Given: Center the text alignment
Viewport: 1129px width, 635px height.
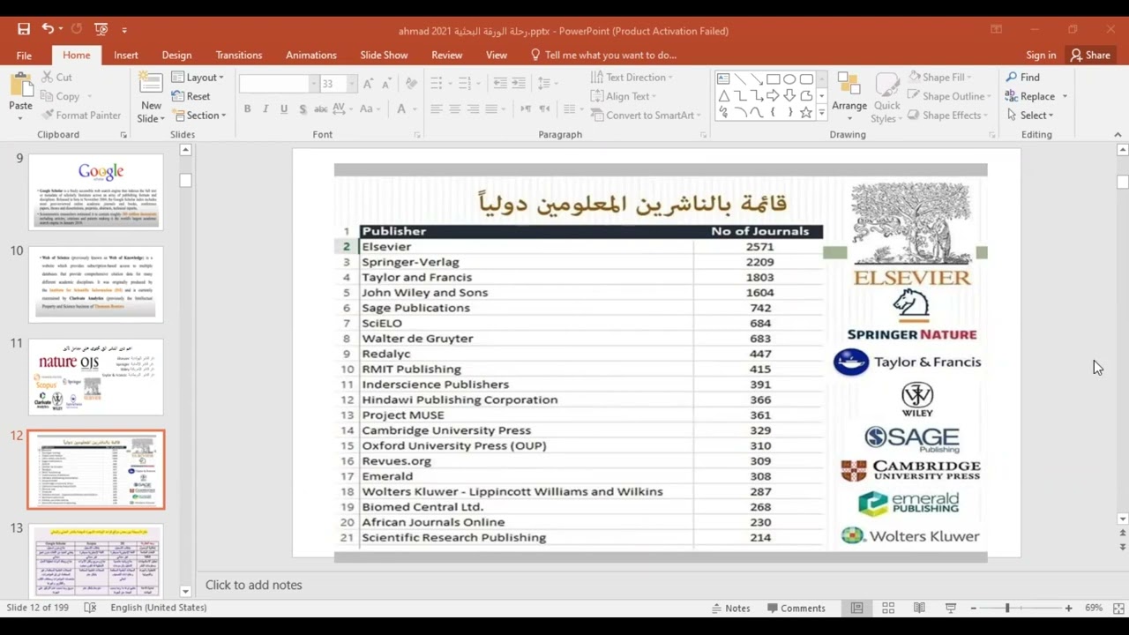Looking at the screenshot, I should point(455,109).
